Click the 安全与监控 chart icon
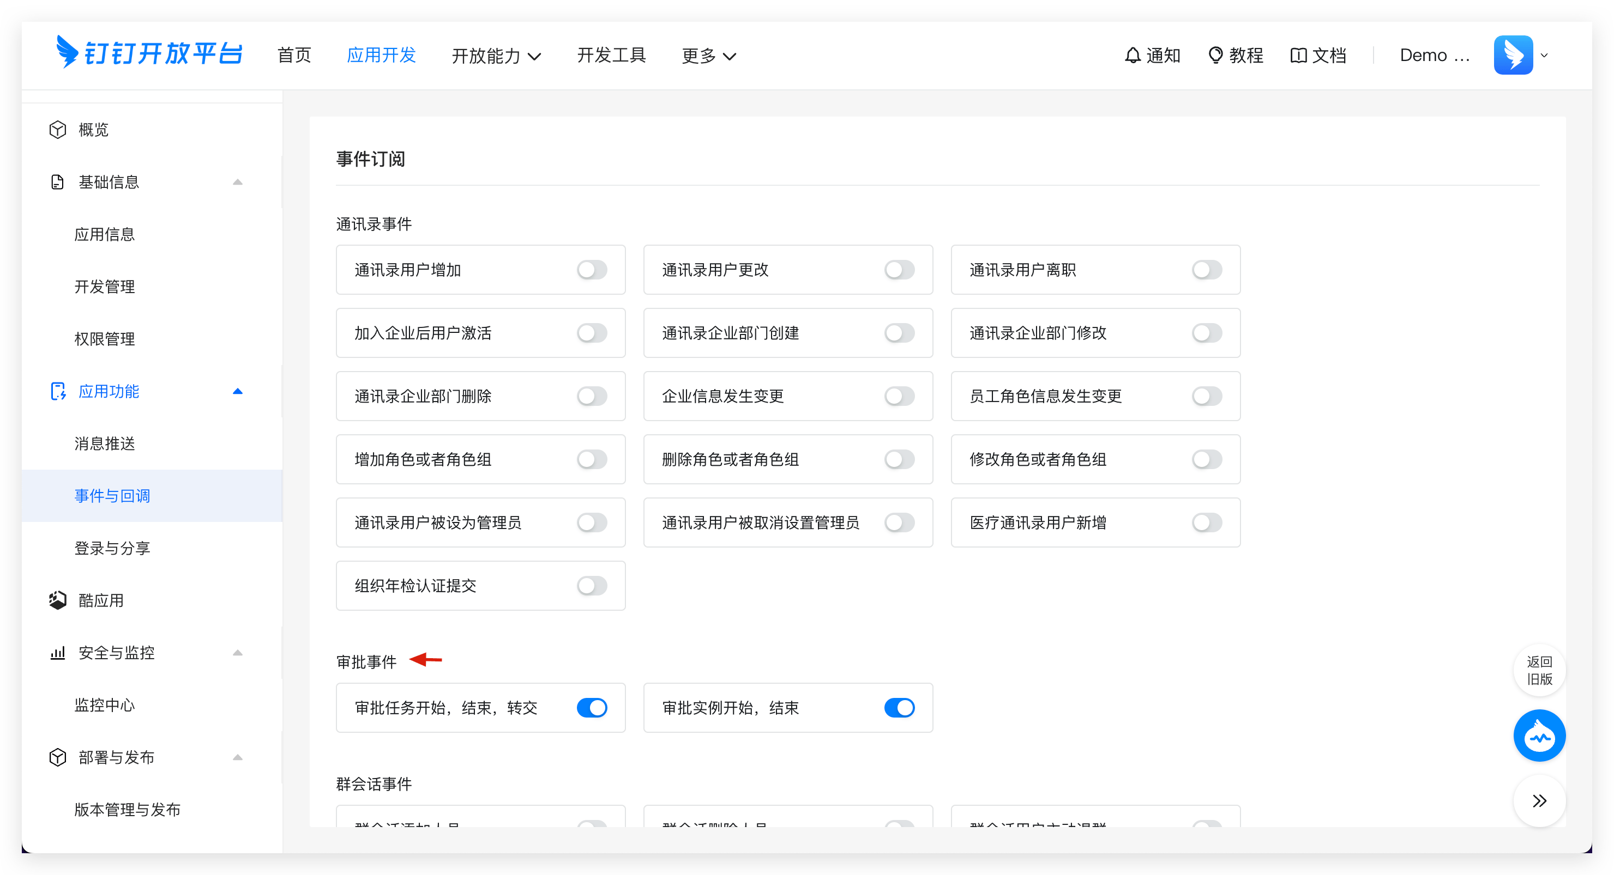The height and width of the screenshot is (875, 1614). 57,652
